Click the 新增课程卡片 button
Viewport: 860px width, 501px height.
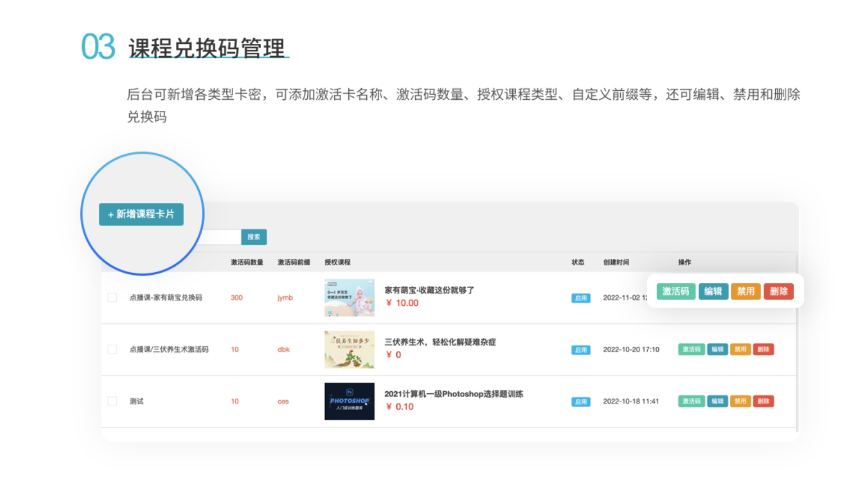point(141,214)
